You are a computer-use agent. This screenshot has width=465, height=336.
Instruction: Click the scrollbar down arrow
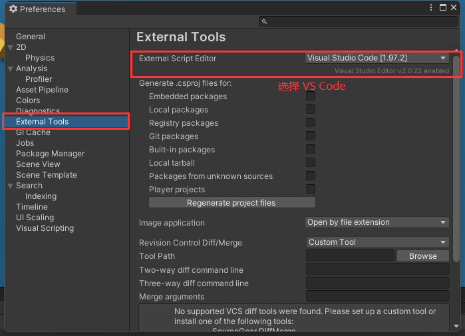coord(456,326)
